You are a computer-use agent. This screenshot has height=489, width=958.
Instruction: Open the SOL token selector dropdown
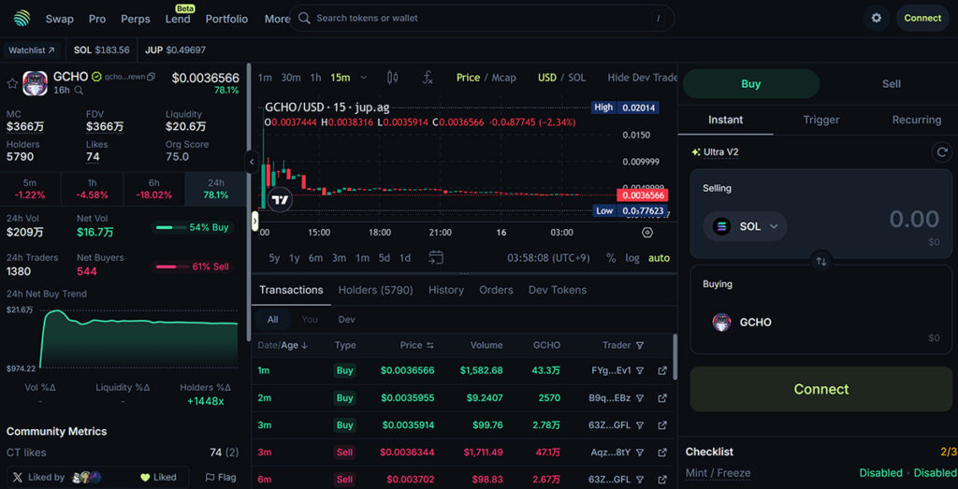point(745,226)
